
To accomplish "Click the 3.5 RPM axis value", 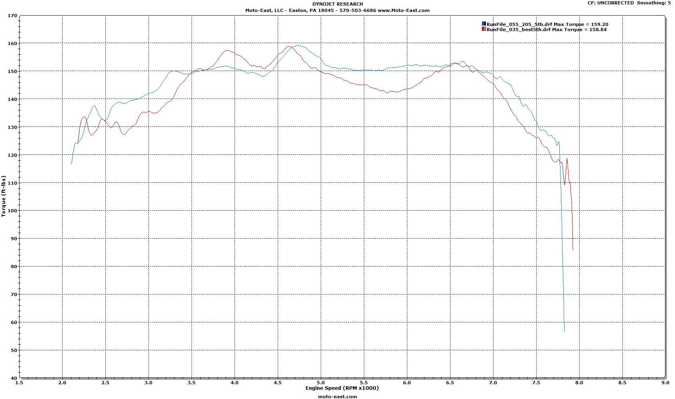I will pos(191,383).
